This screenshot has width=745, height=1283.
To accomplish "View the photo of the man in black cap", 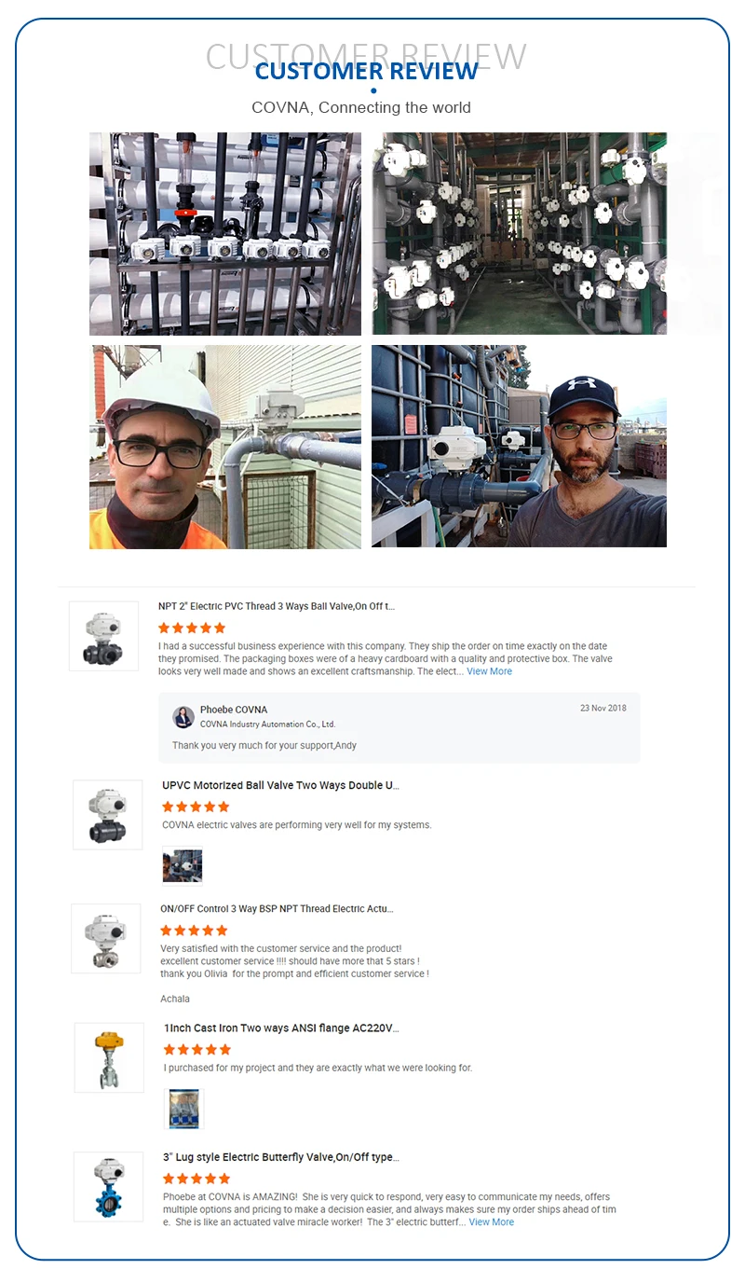I will point(519,446).
